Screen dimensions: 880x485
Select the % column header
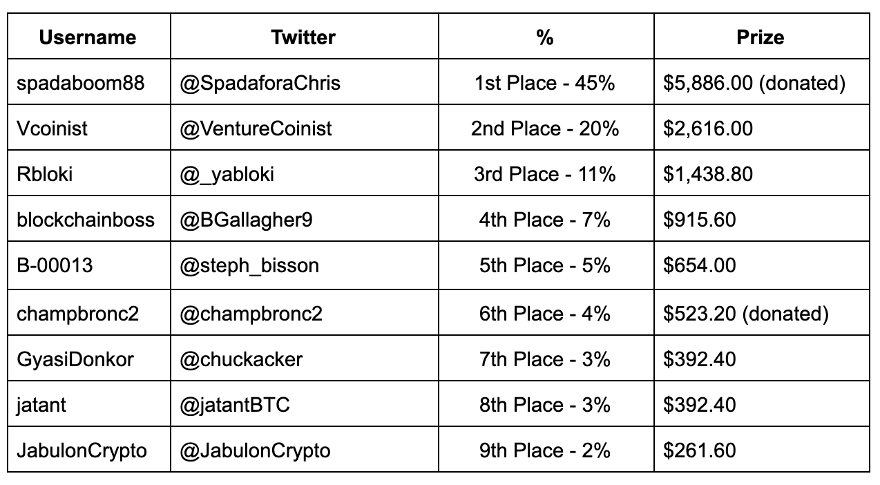point(545,37)
